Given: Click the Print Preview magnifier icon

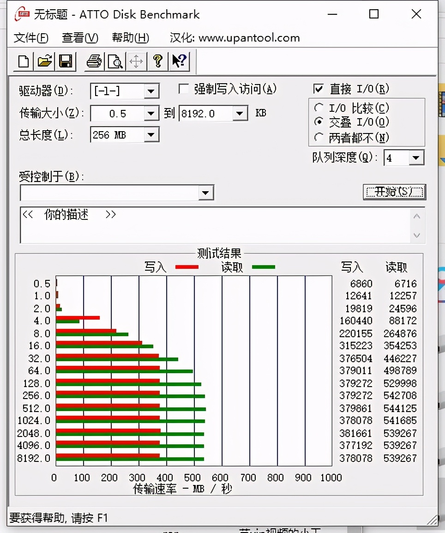Looking at the screenshot, I should point(115,61).
